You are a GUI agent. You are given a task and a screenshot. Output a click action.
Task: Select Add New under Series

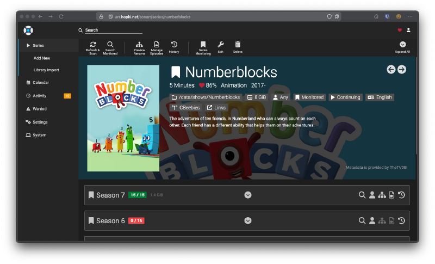42,58
